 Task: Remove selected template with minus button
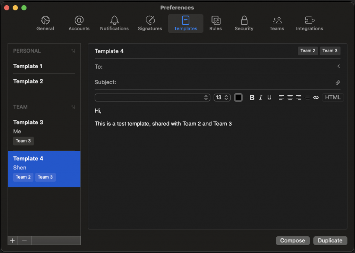pyautogui.click(x=24, y=241)
